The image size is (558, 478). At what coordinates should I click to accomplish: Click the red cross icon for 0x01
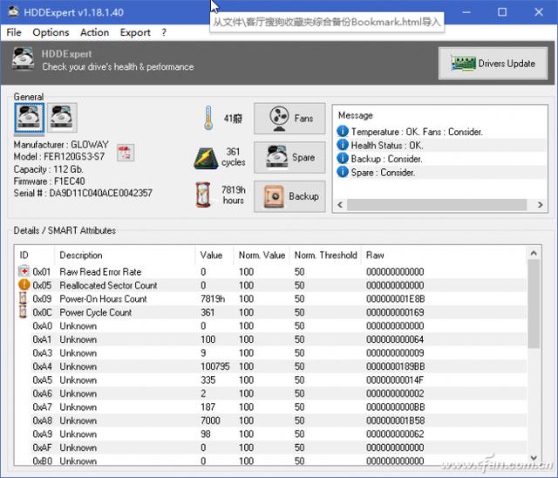pos(24,271)
